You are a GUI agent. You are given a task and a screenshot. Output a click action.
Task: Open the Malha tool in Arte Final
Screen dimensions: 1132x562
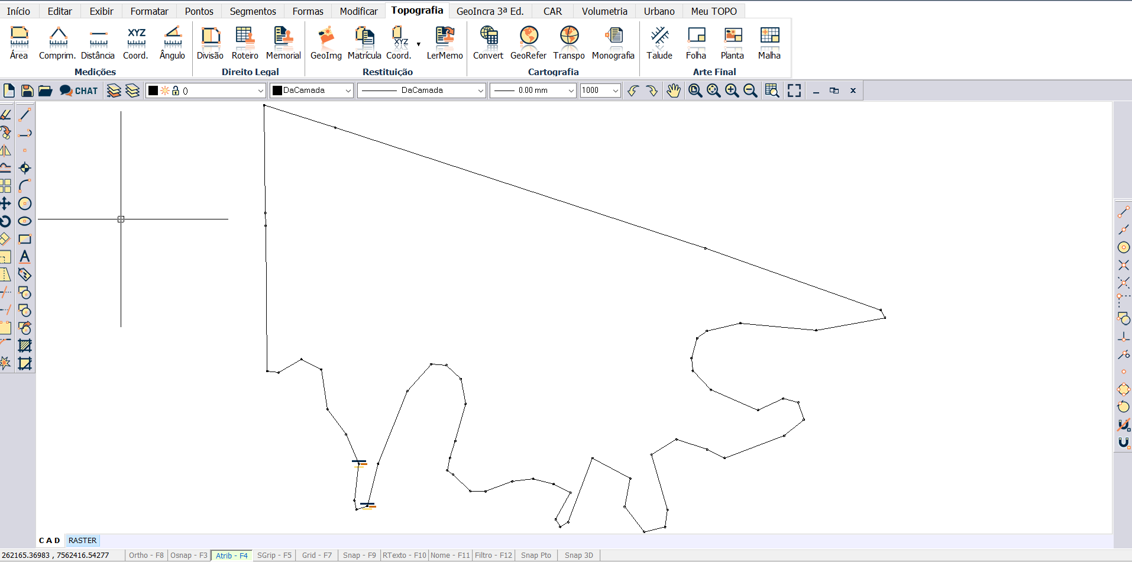(x=769, y=41)
